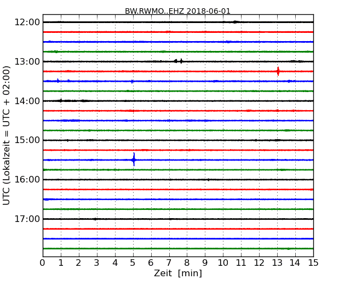Select the 13:00 time tick label
The image size is (356, 285).
click(x=27, y=61)
